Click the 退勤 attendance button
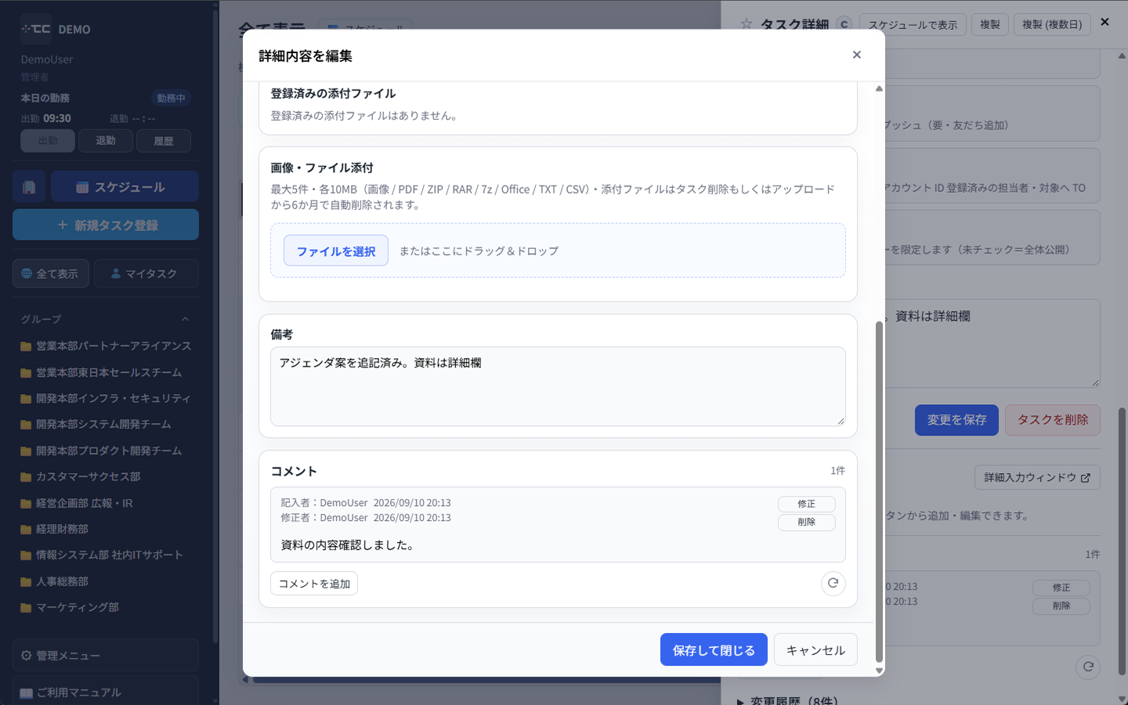The image size is (1128, 705). pos(106,141)
